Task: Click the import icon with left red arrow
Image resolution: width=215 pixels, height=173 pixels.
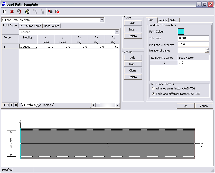Action: pos(50,12)
